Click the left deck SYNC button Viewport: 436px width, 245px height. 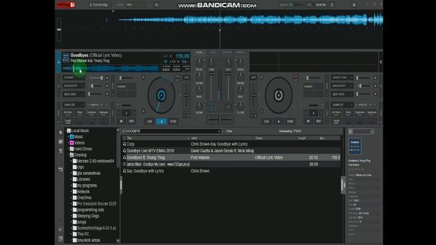(174, 121)
